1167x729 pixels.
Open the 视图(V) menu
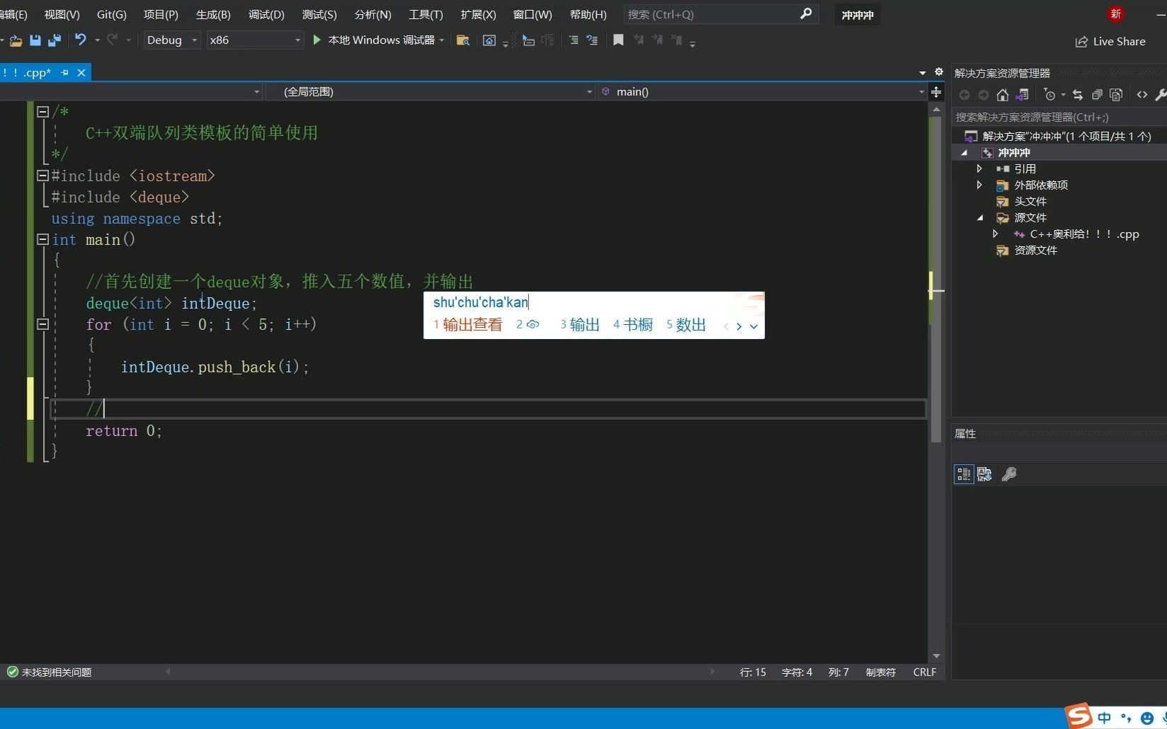click(61, 14)
